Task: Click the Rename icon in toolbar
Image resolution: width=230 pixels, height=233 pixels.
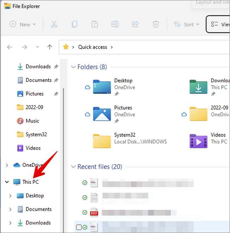Action: [x=115, y=24]
